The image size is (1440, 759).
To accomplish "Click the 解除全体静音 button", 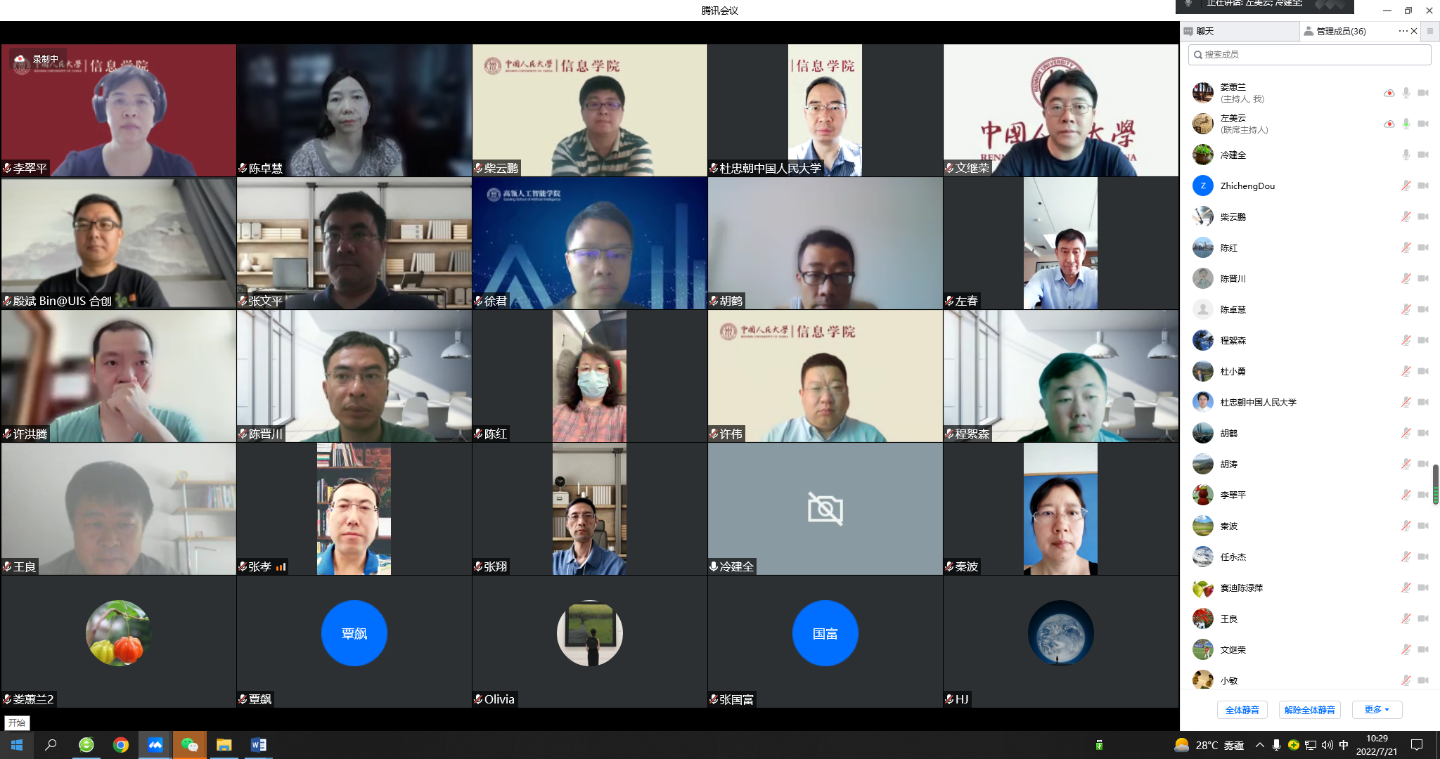I will click(x=1309, y=710).
